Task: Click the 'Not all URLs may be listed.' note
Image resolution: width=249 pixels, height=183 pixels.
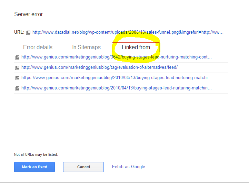Action: click(36, 154)
